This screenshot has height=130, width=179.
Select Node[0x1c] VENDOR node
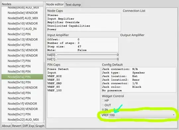23,88
